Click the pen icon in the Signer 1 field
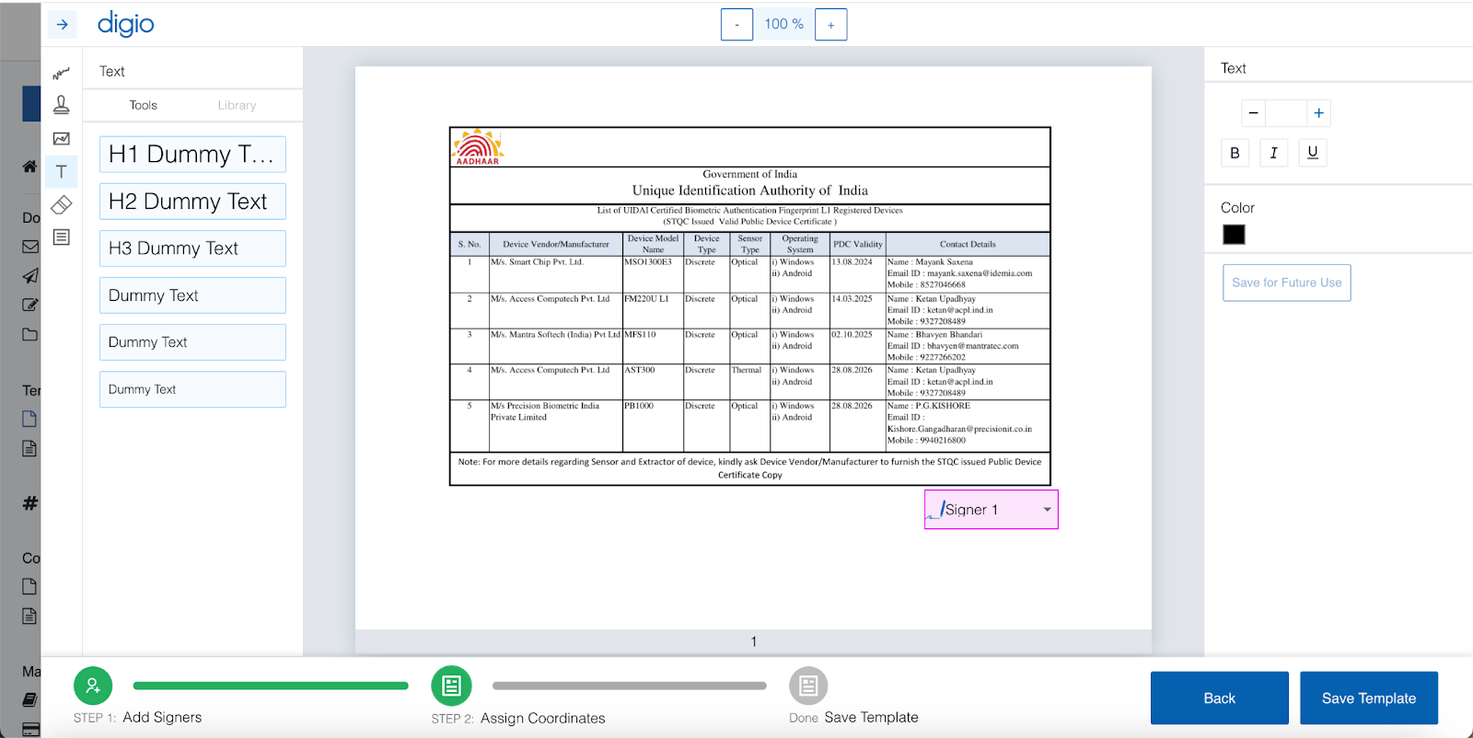The image size is (1473, 738). [x=935, y=510]
